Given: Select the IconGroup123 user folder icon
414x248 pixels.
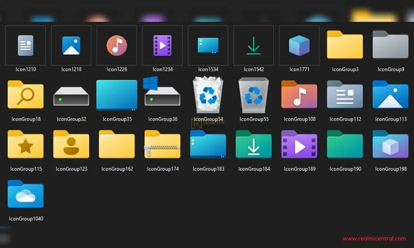Looking at the screenshot, I should [71, 144].
